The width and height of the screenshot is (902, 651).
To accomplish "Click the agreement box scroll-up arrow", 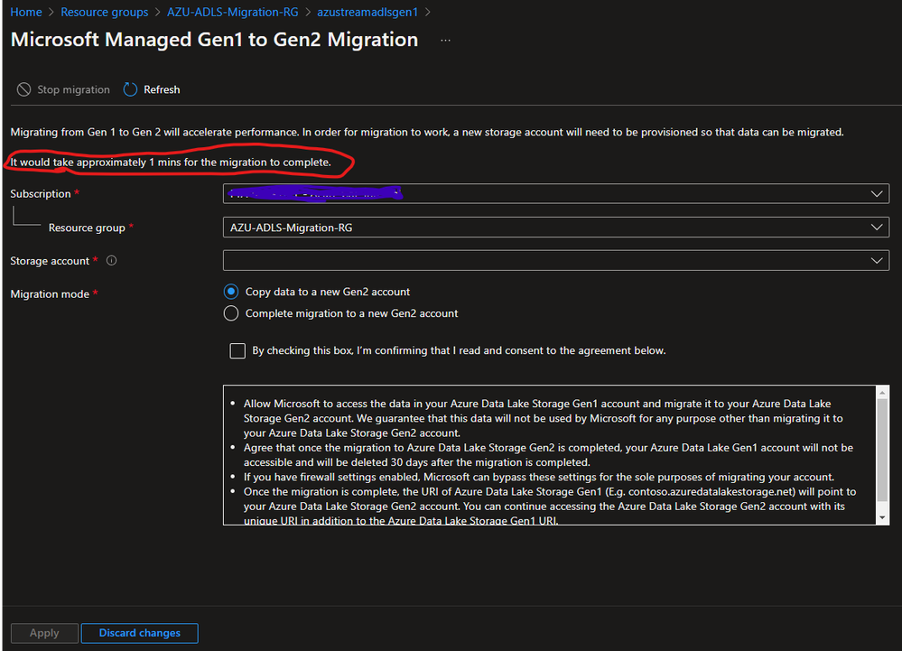I will pyautogui.click(x=882, y=392).
